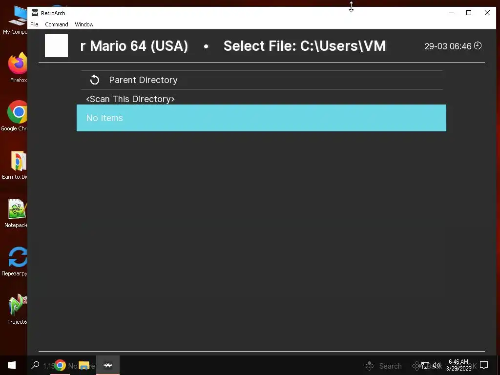The width and height of the screenshot is (500, 375).
Task: Select the My Computer desktop icon
Action: 15,20
